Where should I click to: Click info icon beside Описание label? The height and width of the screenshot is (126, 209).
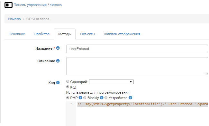(58, 61)
